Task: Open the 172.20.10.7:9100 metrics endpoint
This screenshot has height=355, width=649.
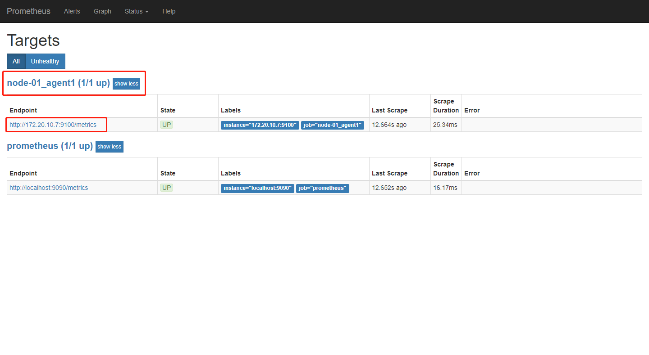Action: pyautogui.click(x=53, y=125)
